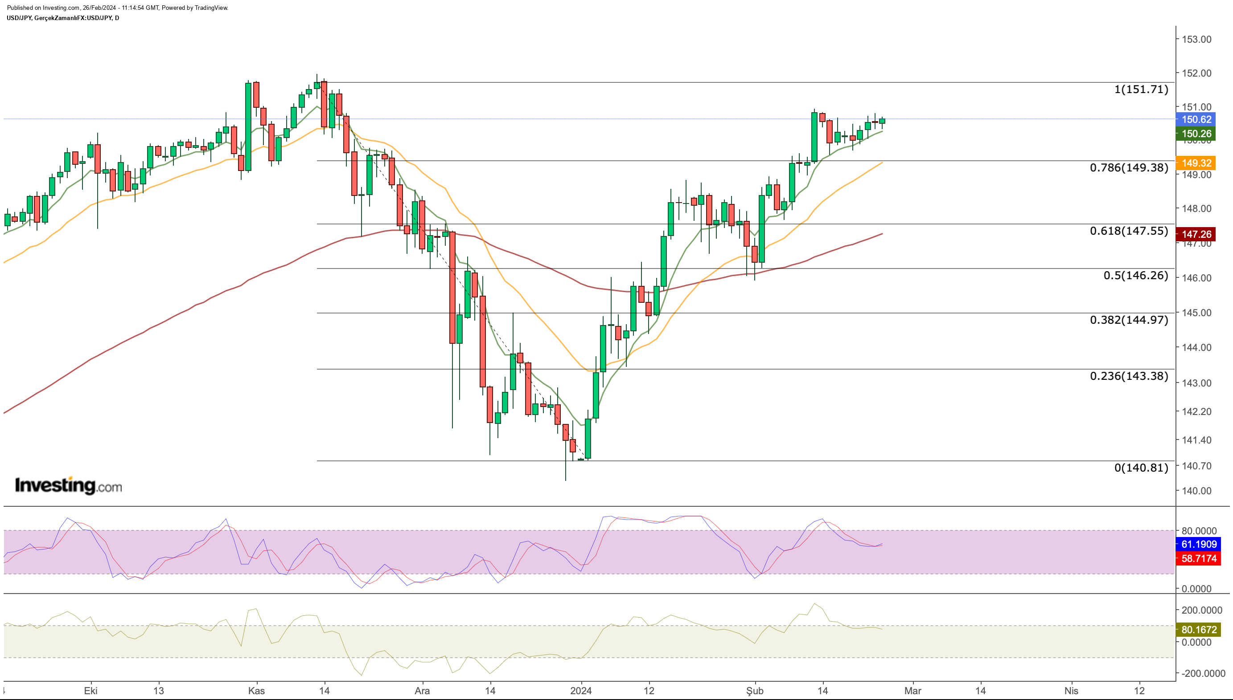The height and width of the screenshot is (700, 1233).
Task: Click the Ara month label on time axis
Action: click(422, 691)
